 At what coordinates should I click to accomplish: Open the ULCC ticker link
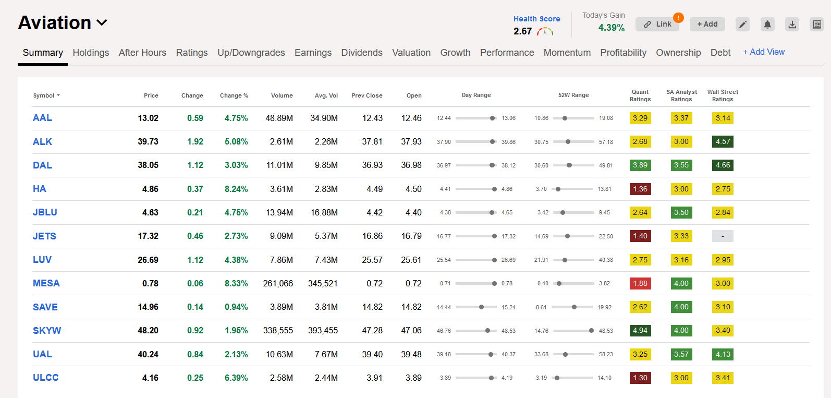point(46,378)
